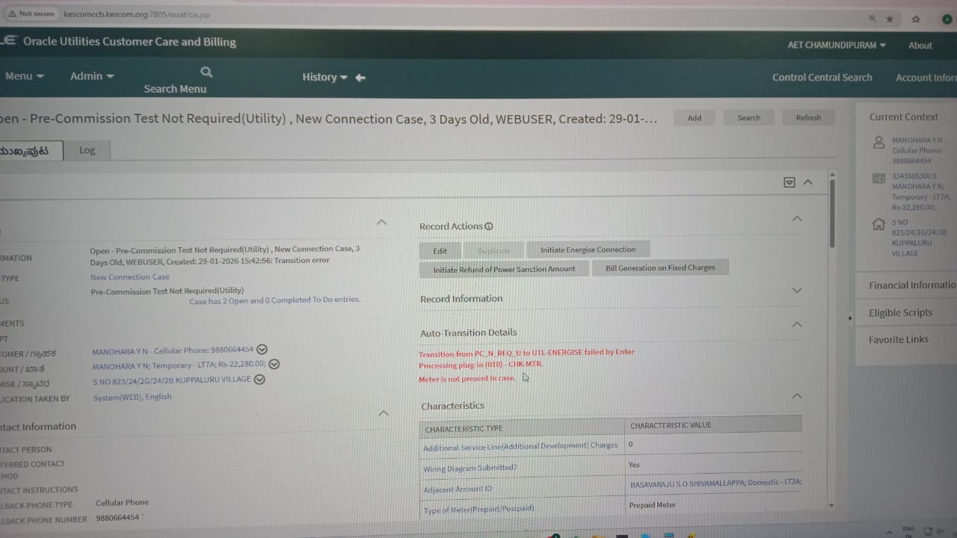Open Control Central Search
Image resolution: width=957 pixels, height=538 pixels.
point(822,77)
